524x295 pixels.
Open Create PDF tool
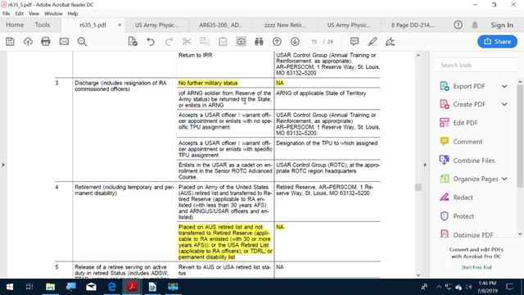[469, 104]
